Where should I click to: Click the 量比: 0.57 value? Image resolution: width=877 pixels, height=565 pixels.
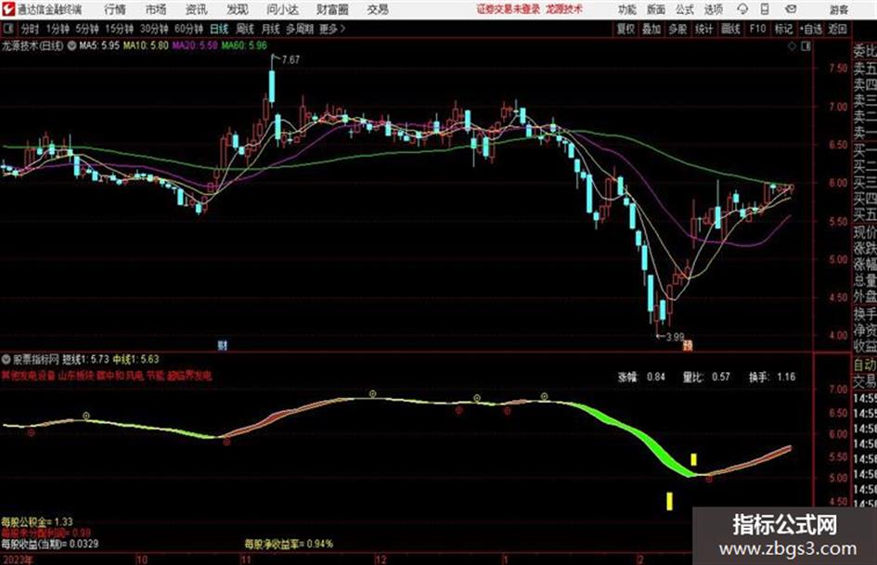point(706,377)
